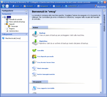
Task: Click the Navigazione toolbar icon
Action: point(39,6)
